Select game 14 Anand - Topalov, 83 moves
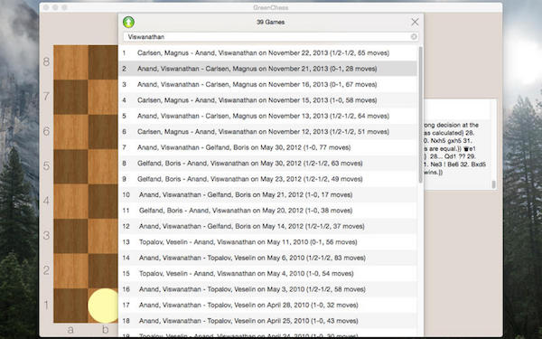 [267, 258]
